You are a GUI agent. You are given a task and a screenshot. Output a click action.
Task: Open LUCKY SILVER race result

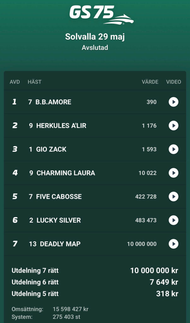click(x=95, y=220)
